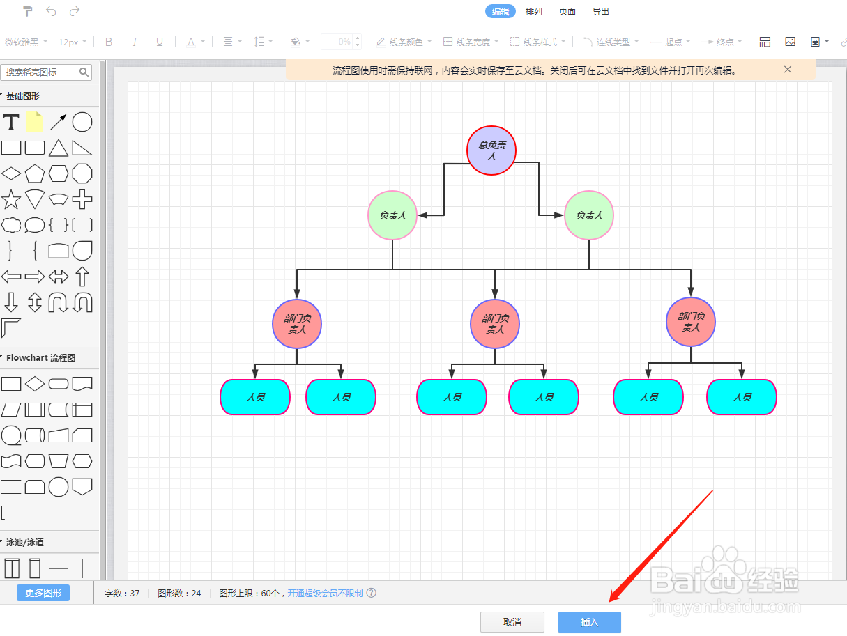Toggle bold formatting
Screen dimensions: 847x636
point(109,42)
